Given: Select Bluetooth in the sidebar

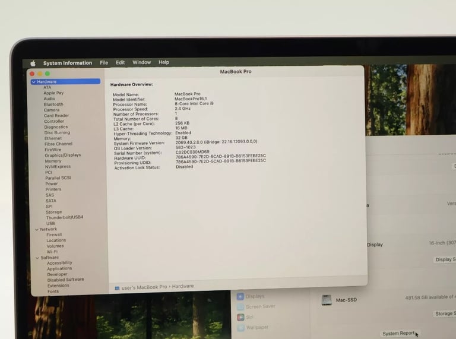Looking at the screenshot, I should [x=53, y=104].
